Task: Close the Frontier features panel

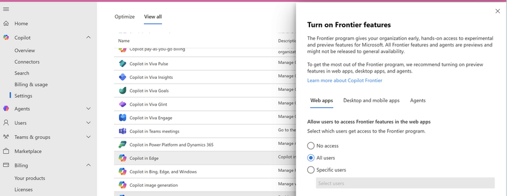Action: click(x=498, y=11)
